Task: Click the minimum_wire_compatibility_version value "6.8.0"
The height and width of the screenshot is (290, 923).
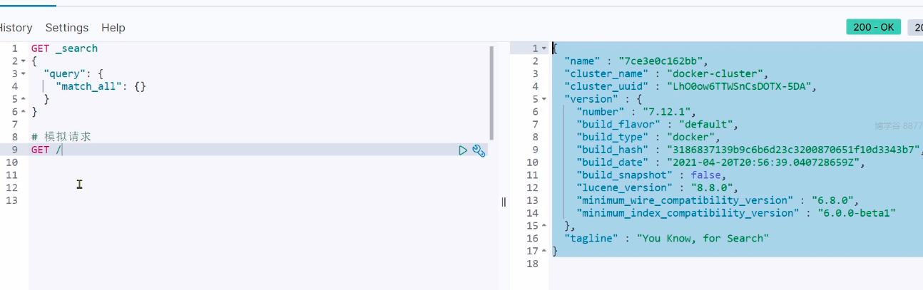Action: (835, 200)
